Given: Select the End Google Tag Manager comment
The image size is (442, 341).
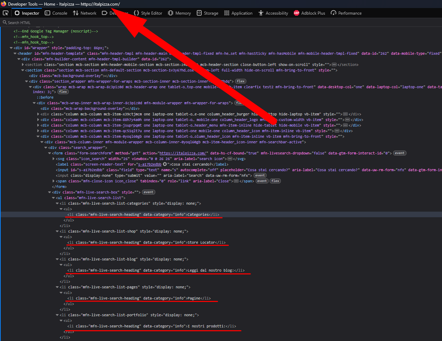Looking at the screenshot, I should (x=56, y=31).
